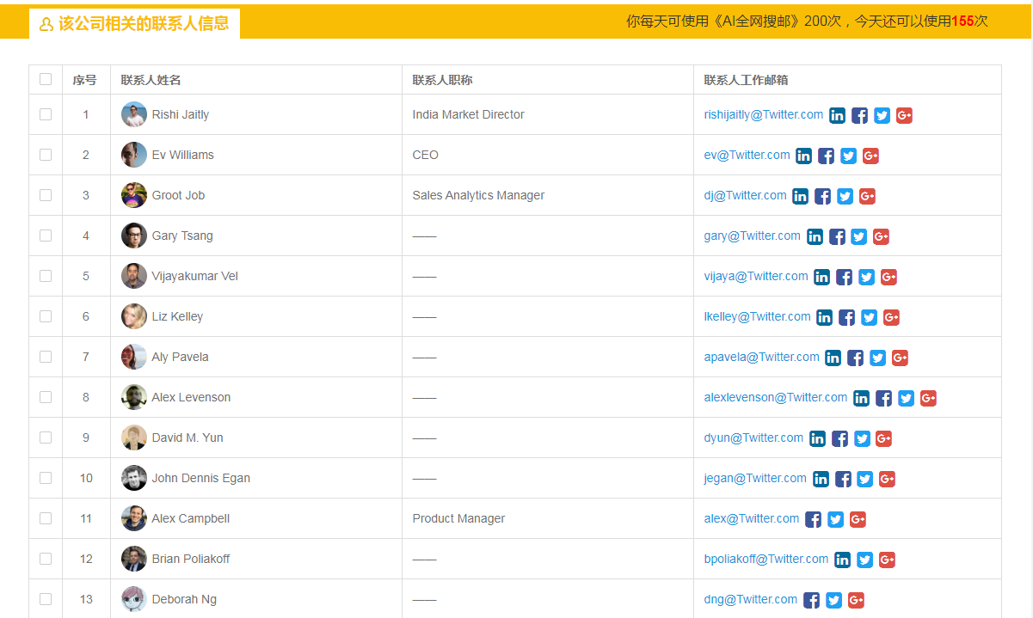Image resolution: width=1033 pixels, height=618 pixels.
Task: Open Aly Pavela's Google+ icon
Action: coord(900,358)
